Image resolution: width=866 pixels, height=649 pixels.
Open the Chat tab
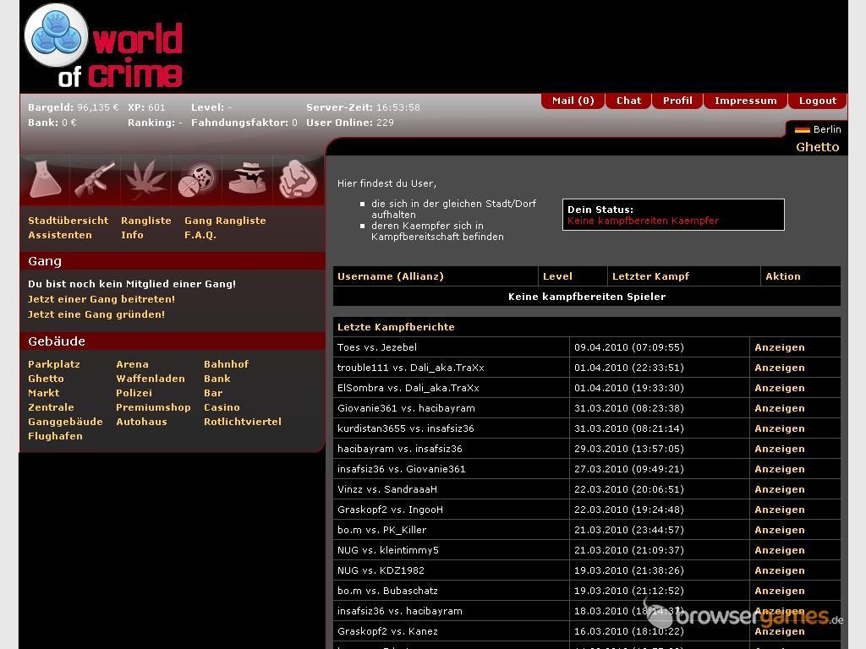628,101
